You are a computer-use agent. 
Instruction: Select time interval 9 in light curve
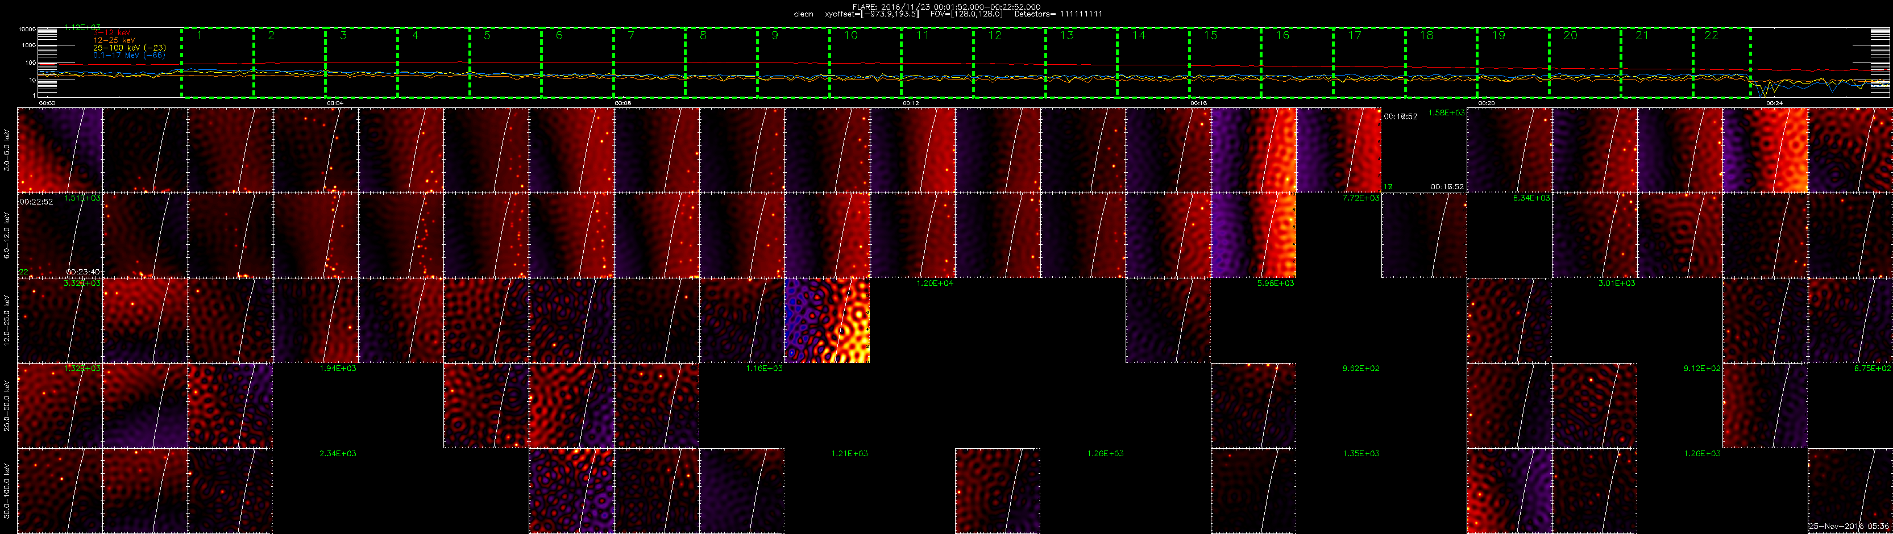(794, 62)
